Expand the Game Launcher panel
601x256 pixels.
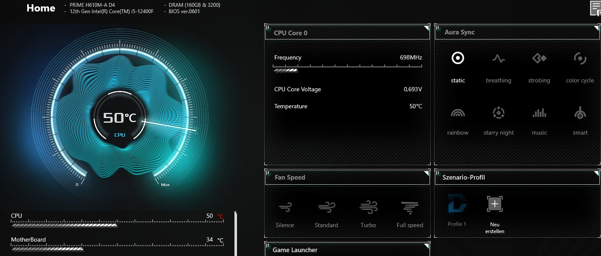tap(426, 245)
